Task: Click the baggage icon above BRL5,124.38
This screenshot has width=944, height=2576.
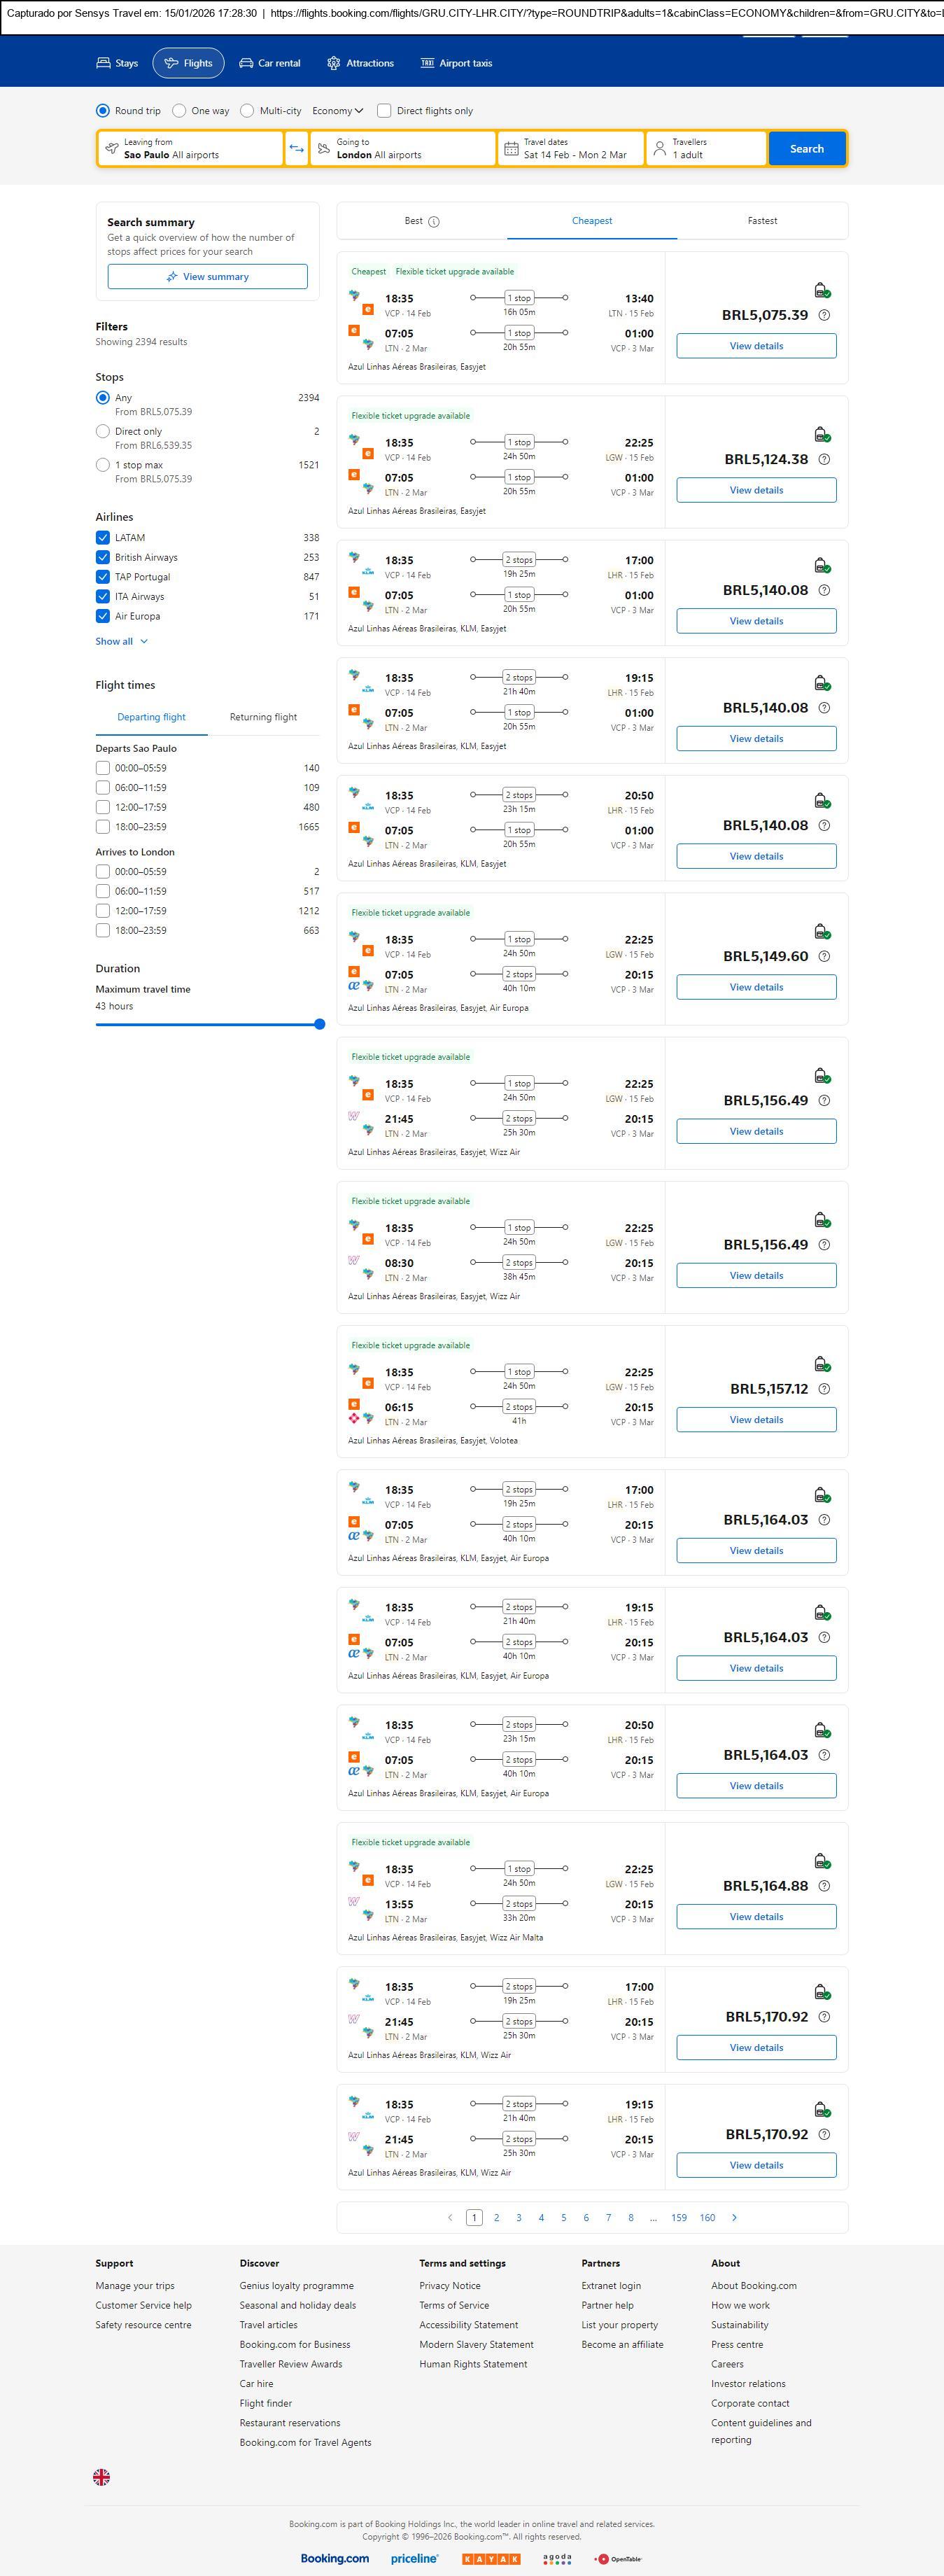Action: (821, 435)
